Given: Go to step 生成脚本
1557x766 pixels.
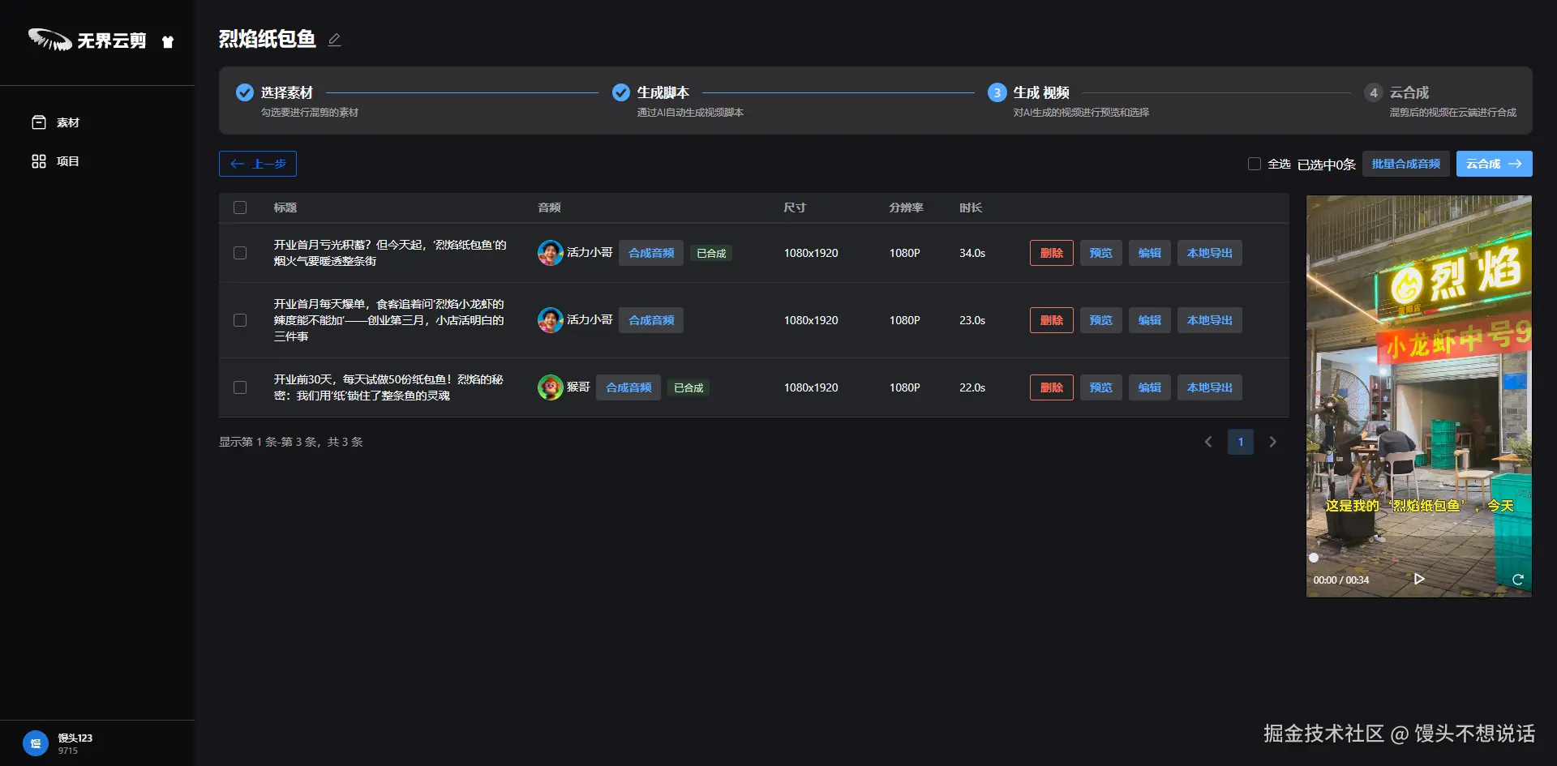Looking at the screenshot, I should (663, 92).
